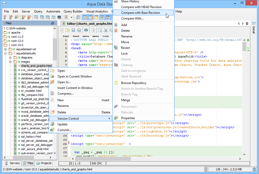Open the Version Control submenu arrow
Screen dimensions: 259x174
click(109, 119)
